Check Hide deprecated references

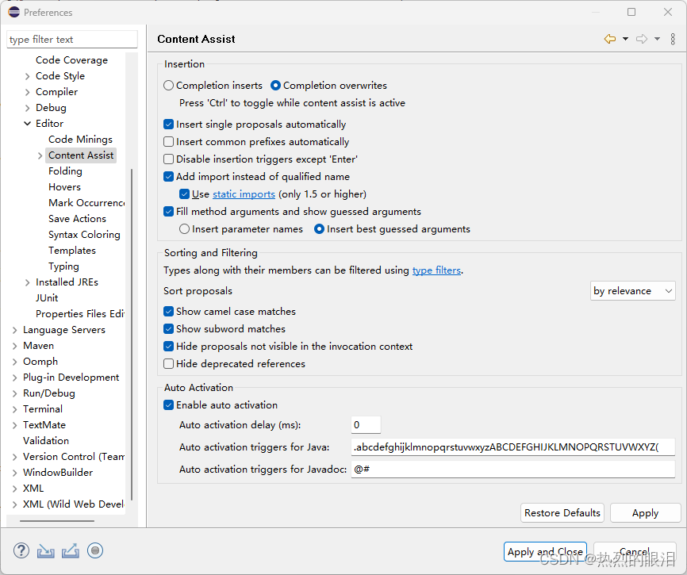coord(169,364)
